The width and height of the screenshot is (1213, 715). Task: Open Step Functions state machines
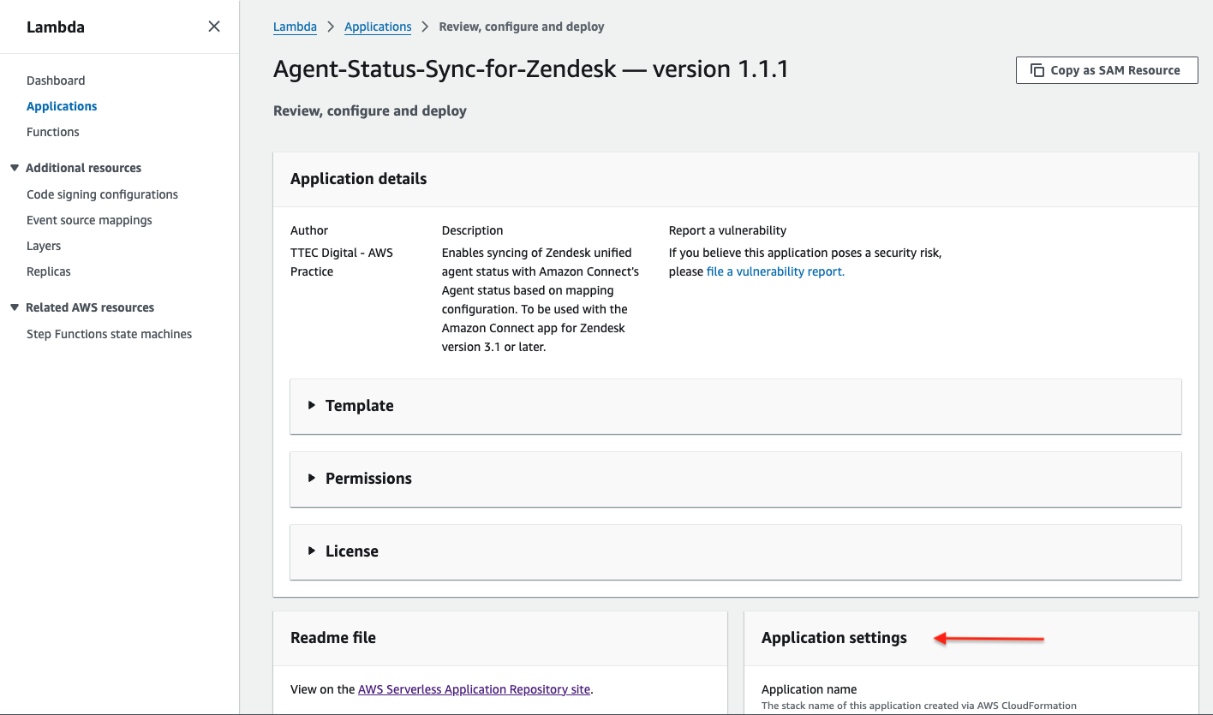coord(109,333)
